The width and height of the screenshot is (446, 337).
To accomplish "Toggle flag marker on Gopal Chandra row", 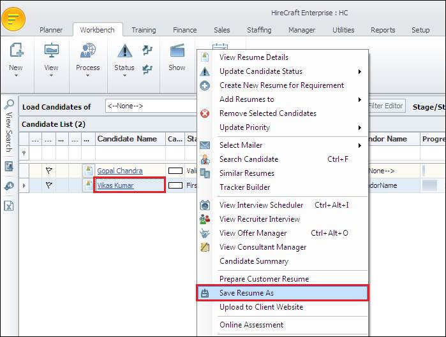I will click(x=49, y=171).
